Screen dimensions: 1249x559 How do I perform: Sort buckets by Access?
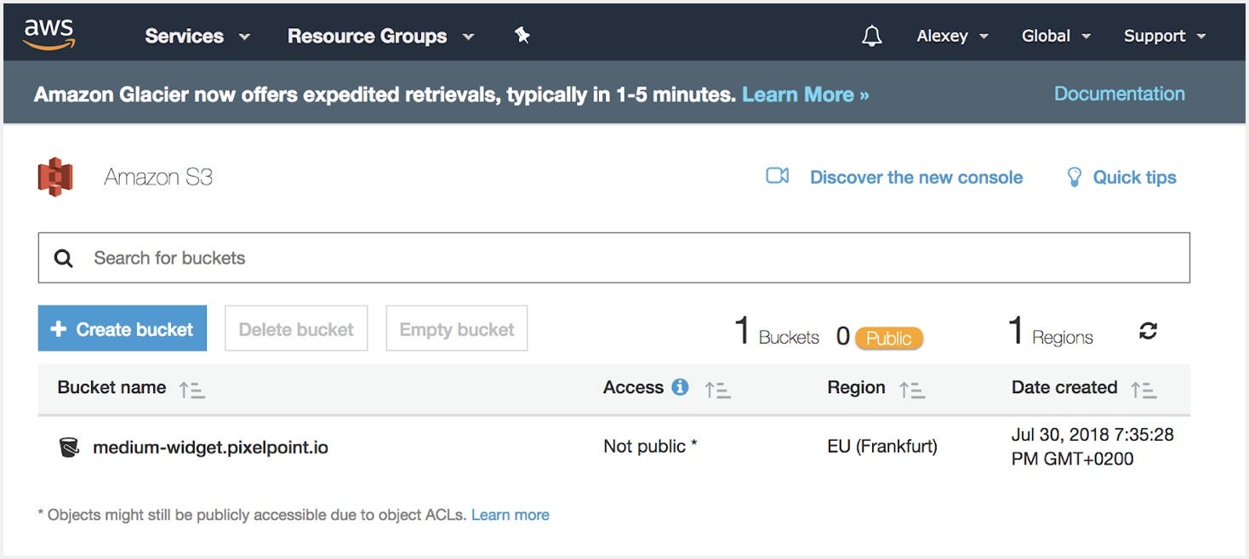(x=717, y=390)
